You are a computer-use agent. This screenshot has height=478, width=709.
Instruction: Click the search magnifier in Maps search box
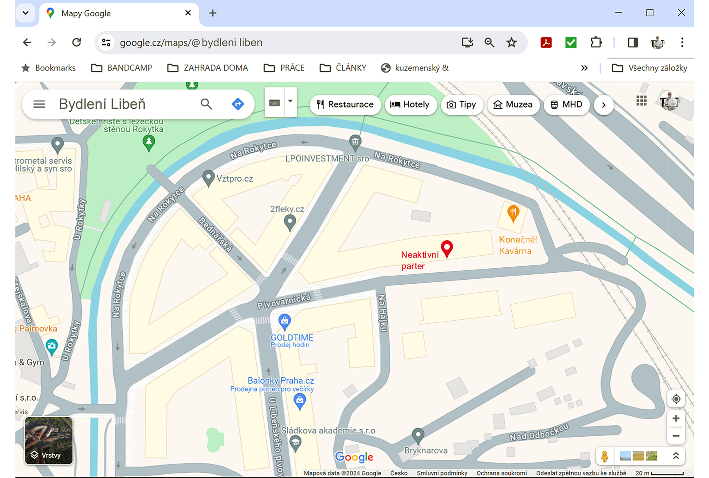(x=206, y=104)
